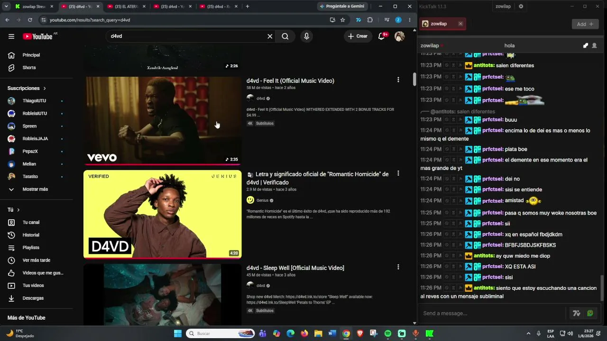607x341 pixels.
Task: Open Brave browser from the taskbar
Action: point(360,333)
